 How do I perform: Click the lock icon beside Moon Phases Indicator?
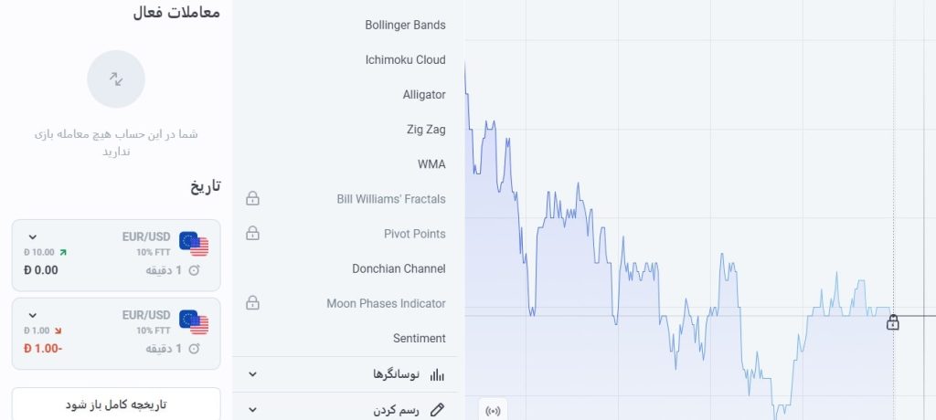(x=252, y=302)
